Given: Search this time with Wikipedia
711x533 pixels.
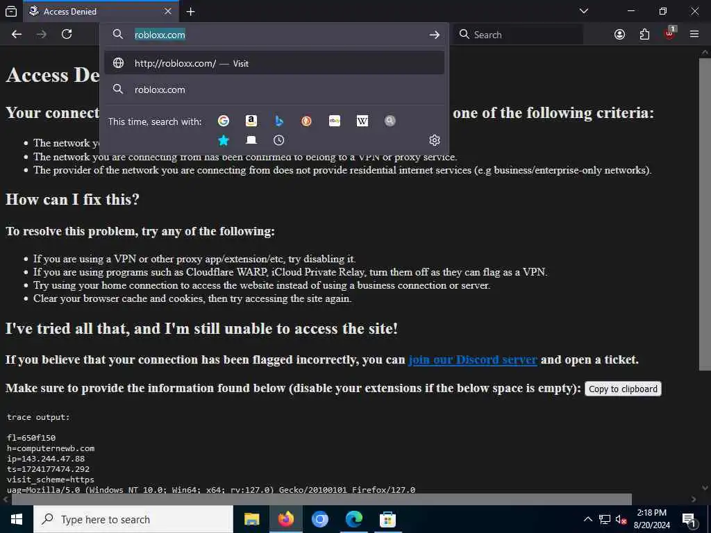Looking at the screenshot, I should [362, 121].
